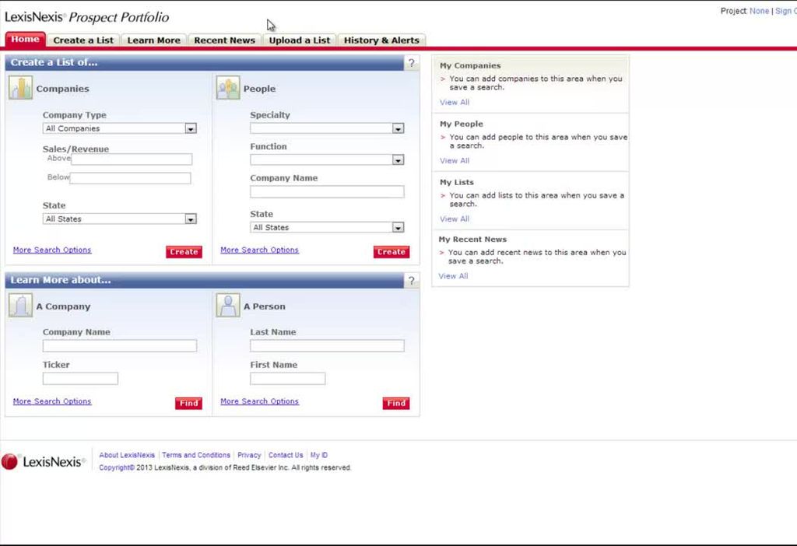
Task: Switch to the Recent News tab
Action: point(224,40)
